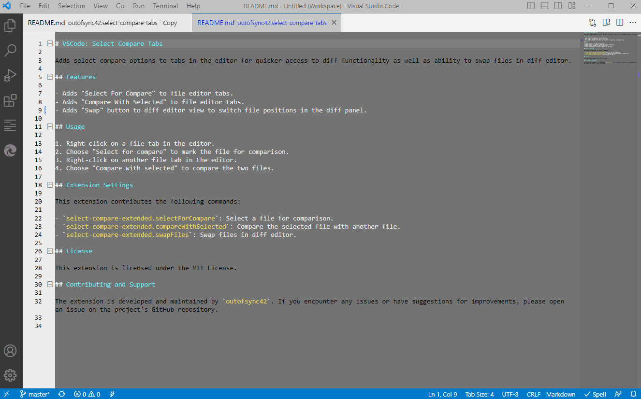
Task: Open the Search view in activity bar
Action: 10,50
